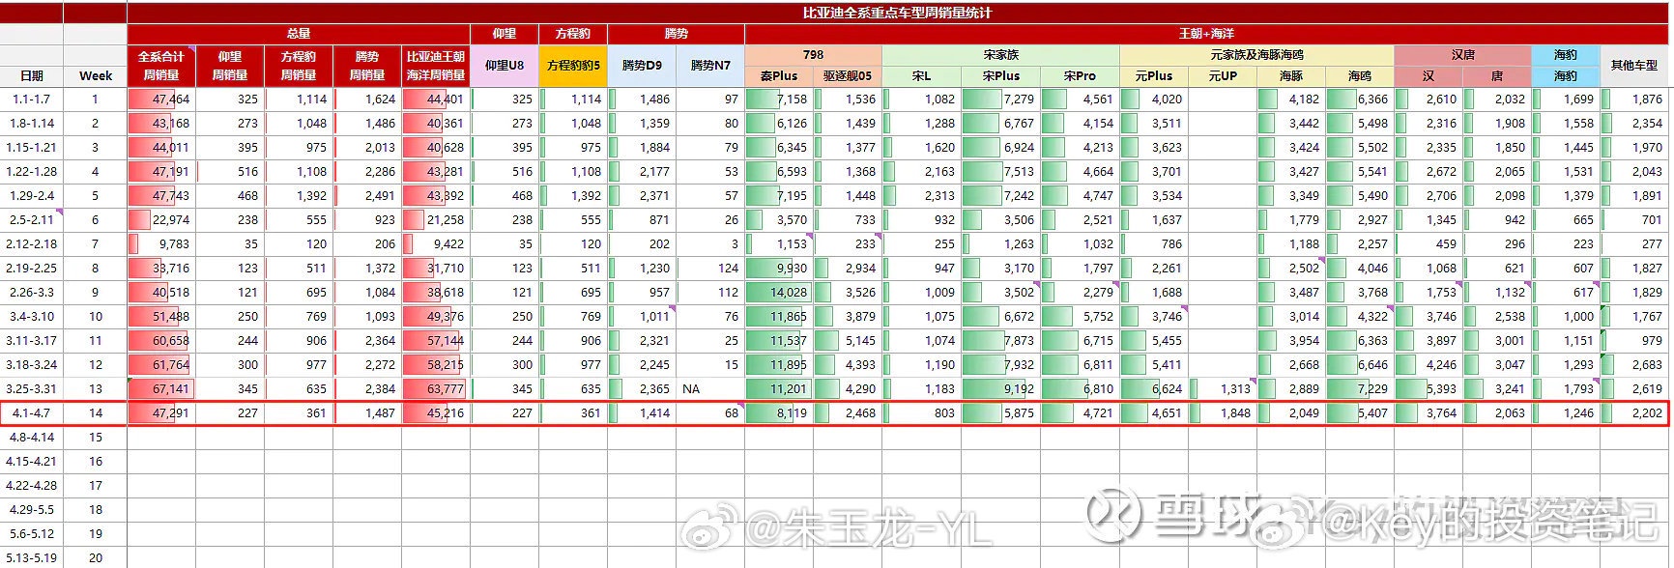Select the week 6 total value 22,974

pos(161,219)
